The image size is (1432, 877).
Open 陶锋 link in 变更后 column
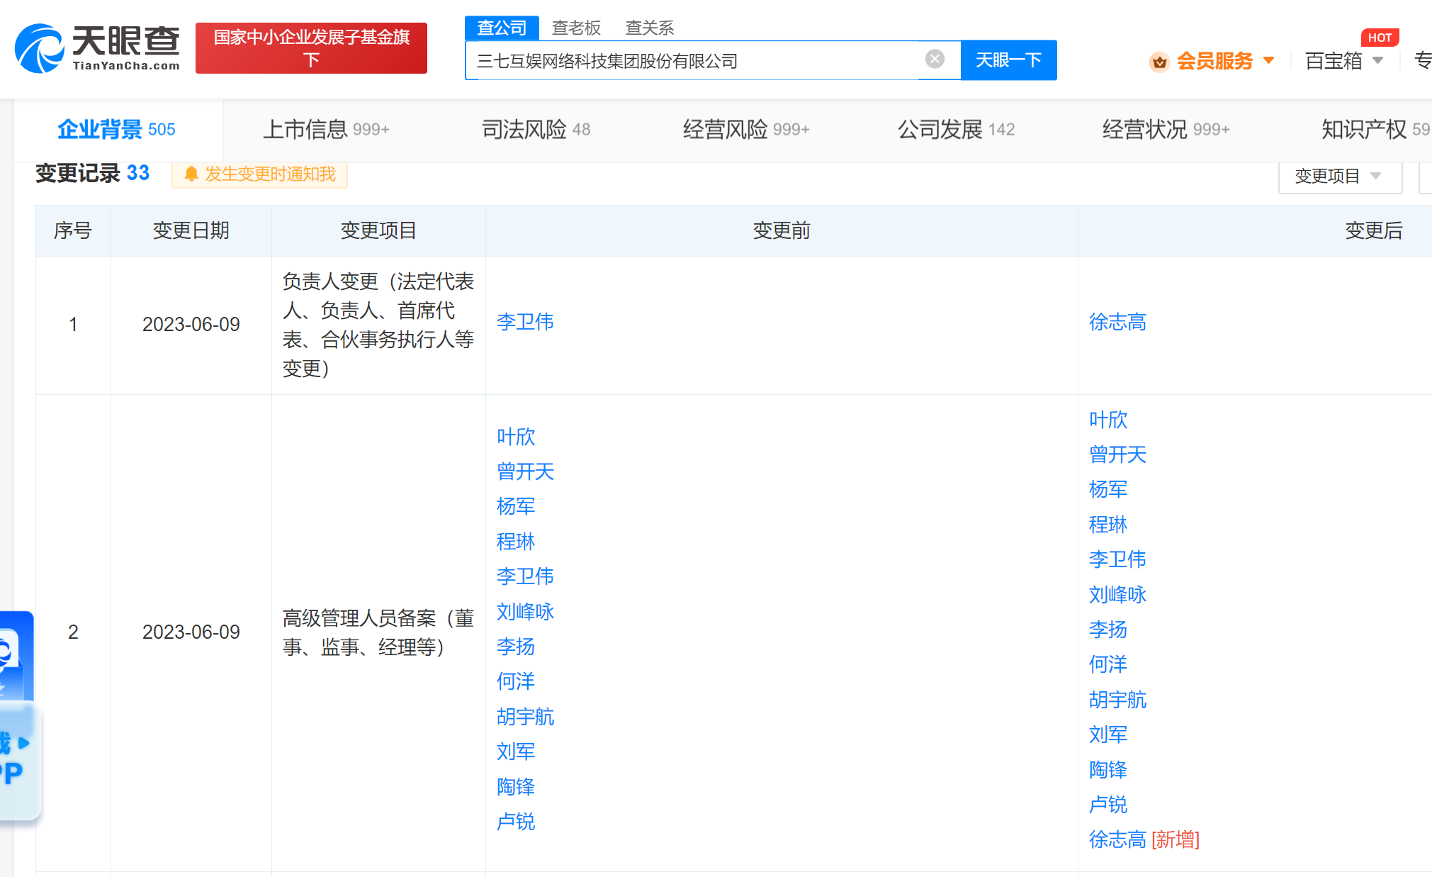1108,770
